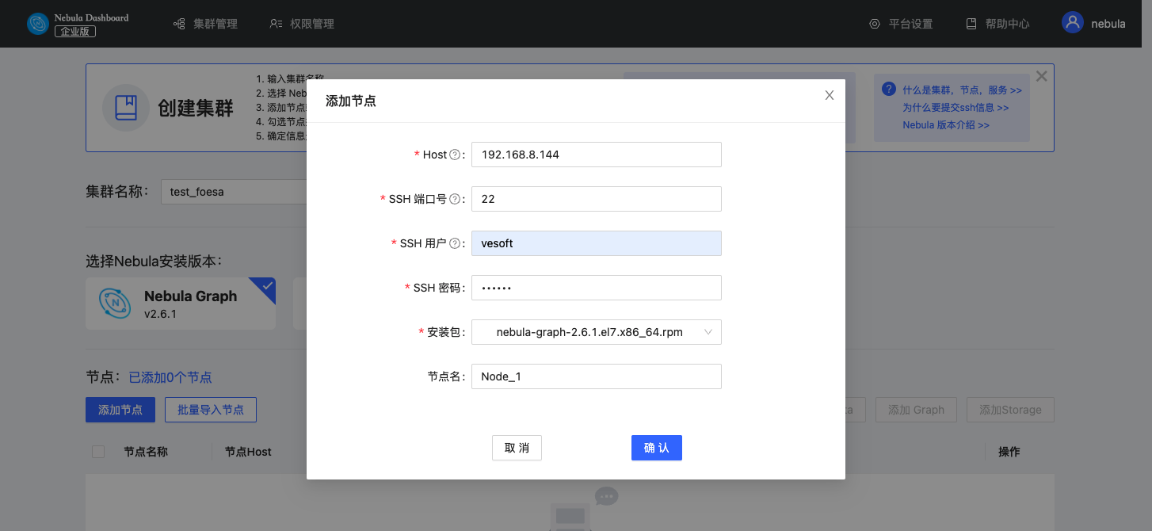
Task: Dismiss the create cluster guide banner
Action: (1041, 76)
